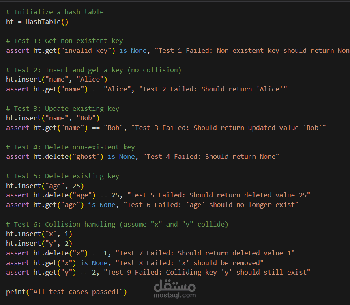Click the assert line containing "Test 2 Failed"
Image resolution: width=350 pixels, height=305 pixels.
(x=146, y=89)
